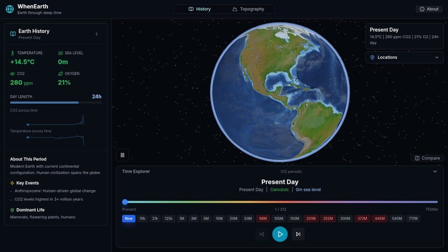Pause globe rotation with the pause button
The width and height of the screenshot is (448, 252).
pos(122,155)
